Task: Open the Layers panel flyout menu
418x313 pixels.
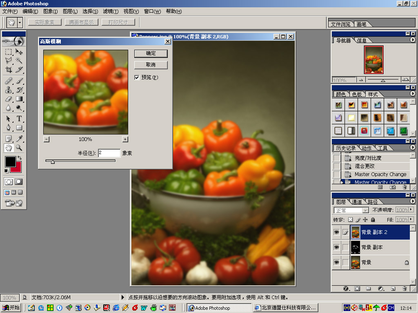Action: [413, 201]
